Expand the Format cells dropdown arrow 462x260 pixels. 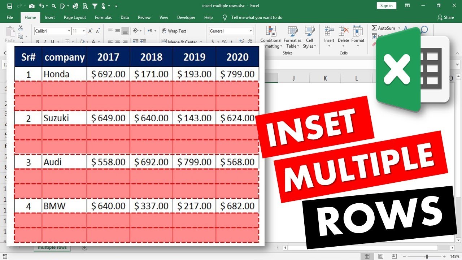tap(358, 46)
